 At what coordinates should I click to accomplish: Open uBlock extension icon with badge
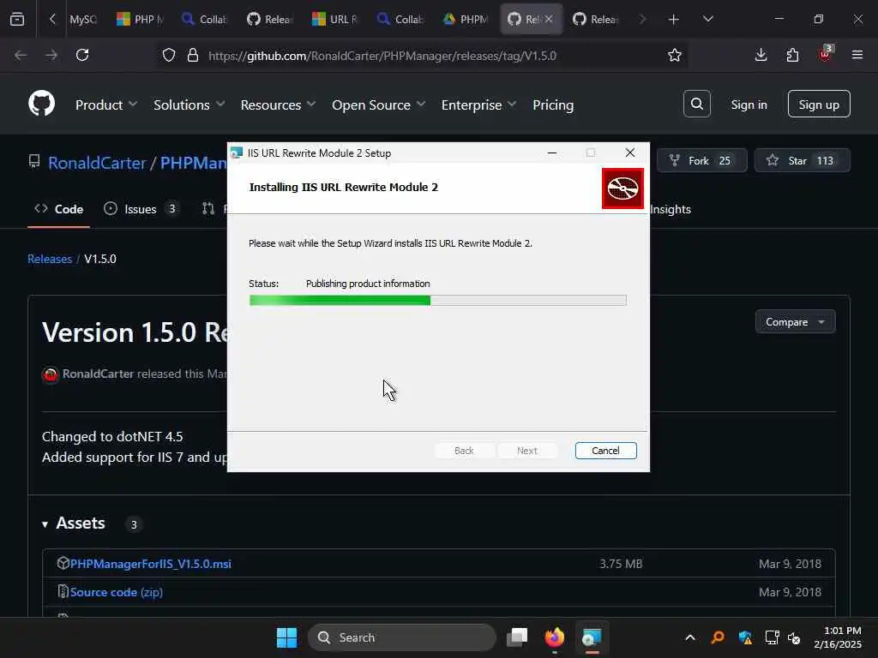[826, 54]
